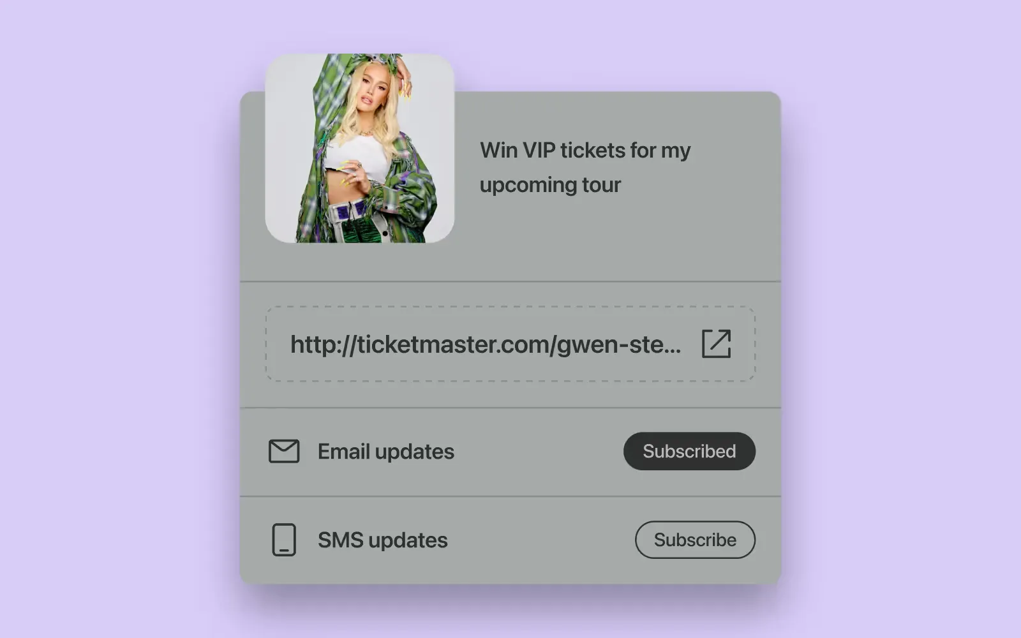The width and height of the screenshot is (1021, 638).
Task: Click the SMS updates label
Action: click(x=383, y=540)
